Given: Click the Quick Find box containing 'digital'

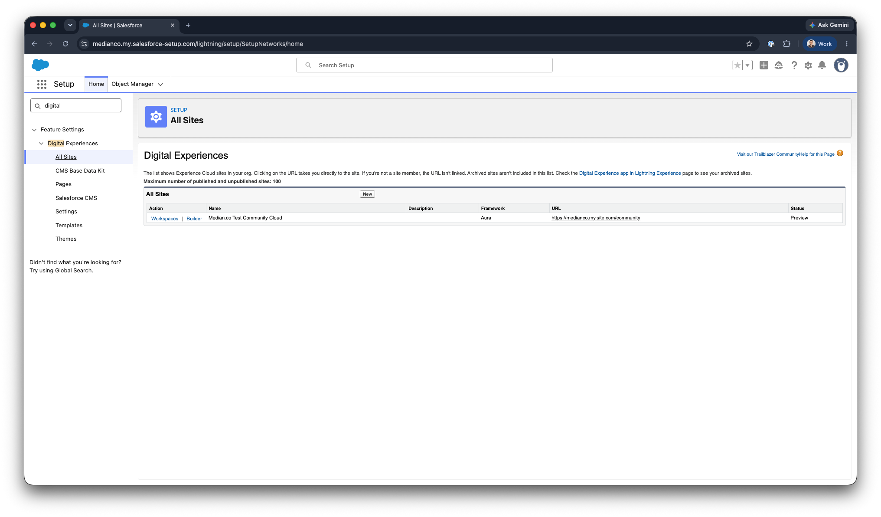Looking at the screenshot, I should [76, 105].
